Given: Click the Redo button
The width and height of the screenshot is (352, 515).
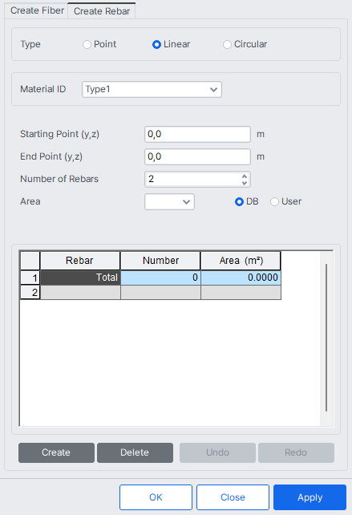Looking at the screenshot, I should (296, 452).
